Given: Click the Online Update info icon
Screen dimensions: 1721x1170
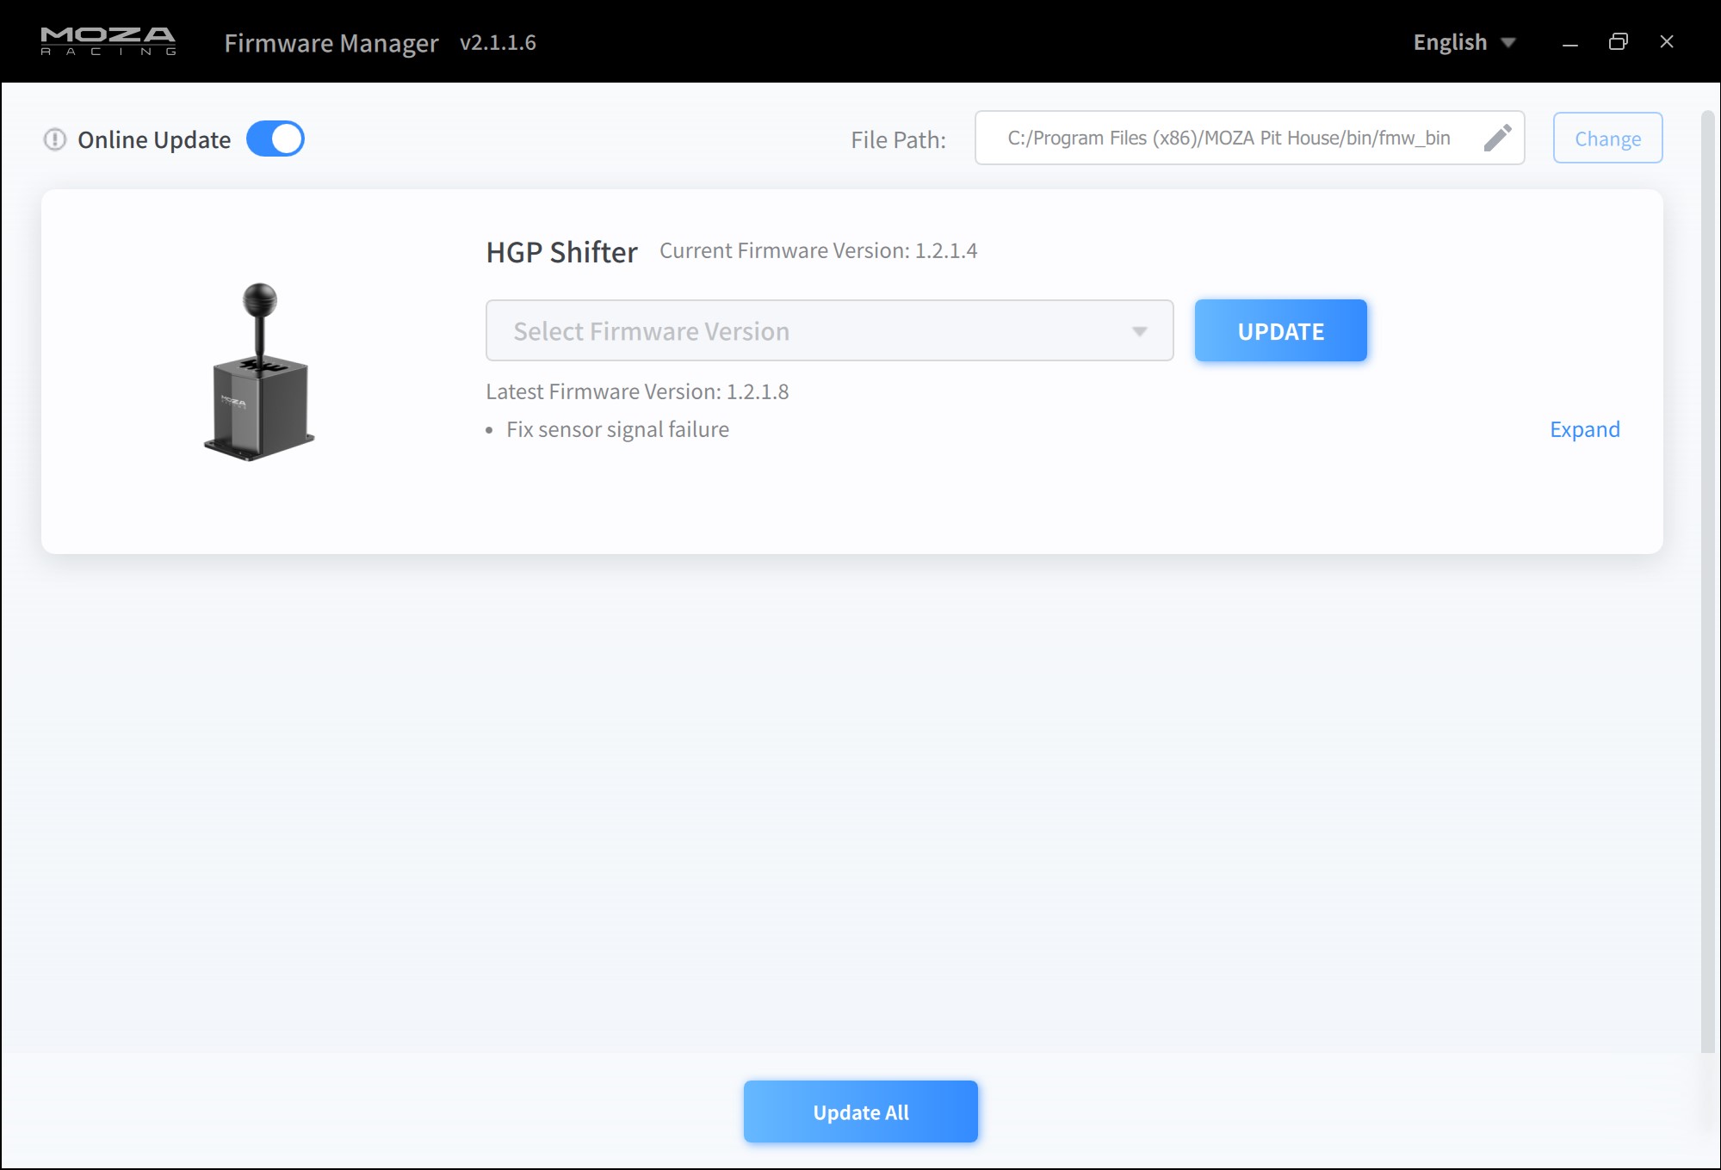Looking at the screenshot, I should tap(55, 139).
